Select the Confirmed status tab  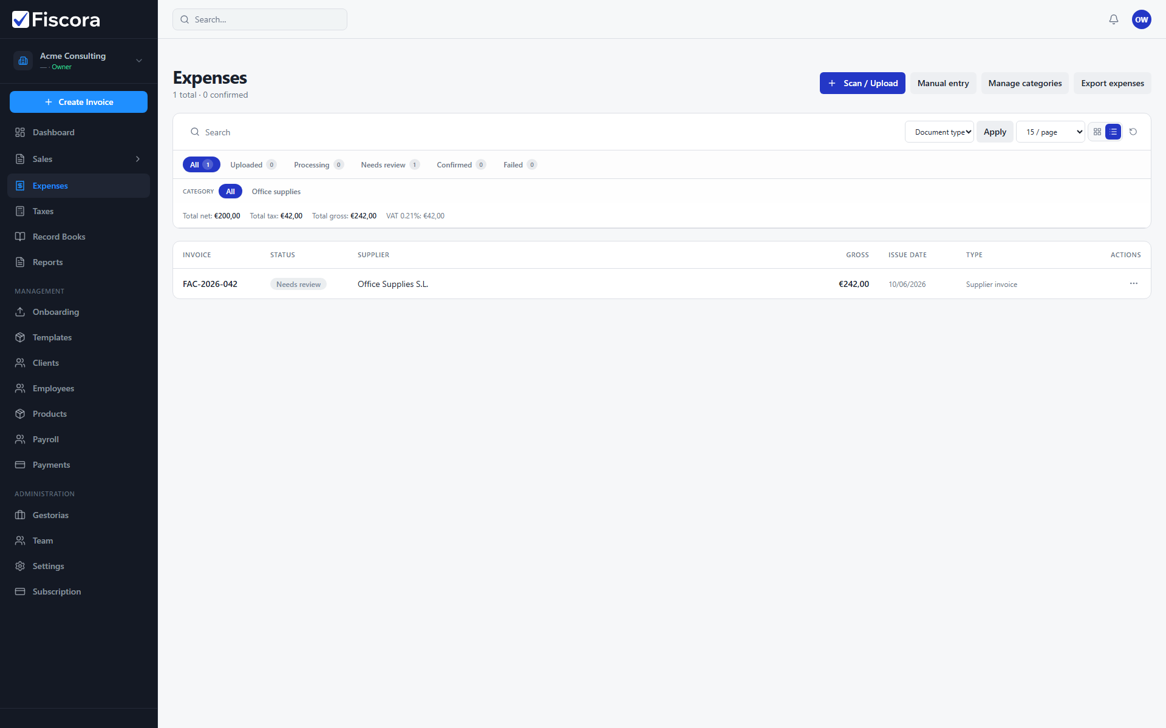[461, 164]
